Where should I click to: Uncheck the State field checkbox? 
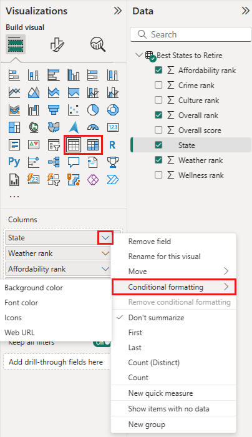[158, 145]
